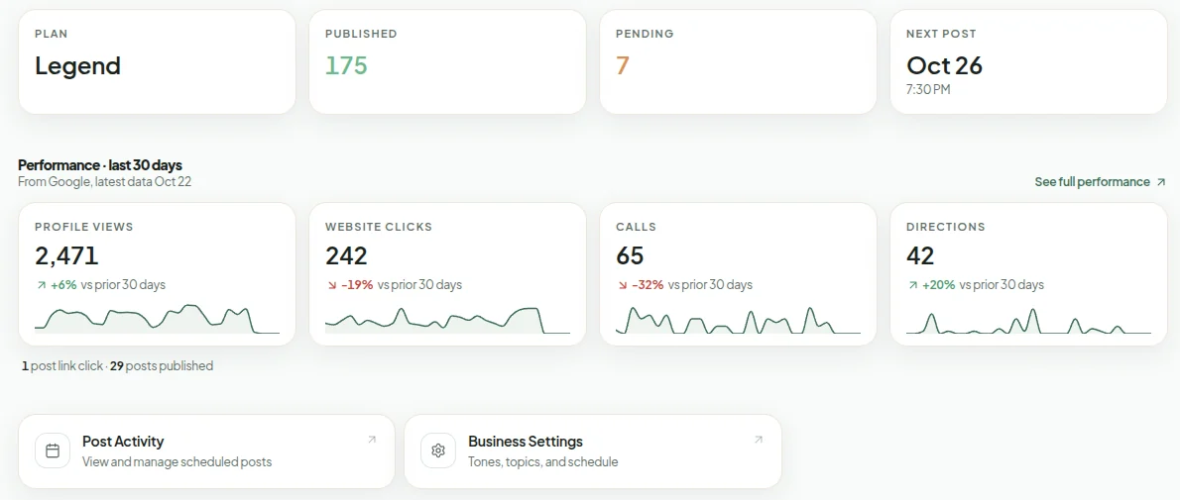1180x500 pixels.
Task: Click the Oct 26 next post date
Action: pos(944,65)
